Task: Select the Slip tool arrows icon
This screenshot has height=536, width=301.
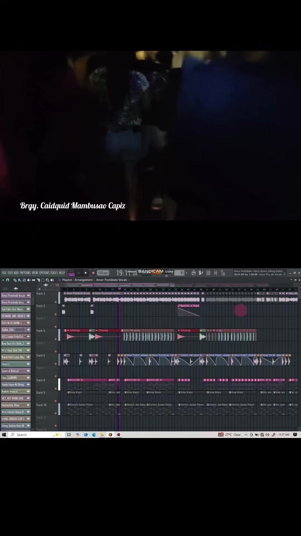Action: 33,280
